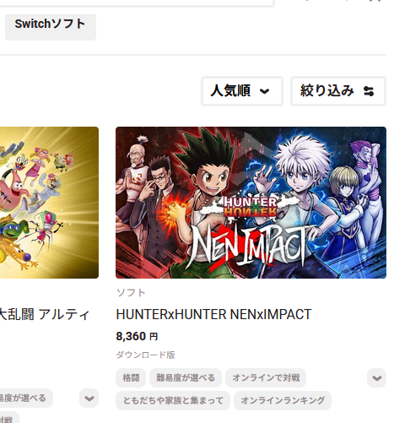Screen dimensions: 394x423
Task: Click the chevron arrow in 人気順
Action: click(x=264, y=91)
